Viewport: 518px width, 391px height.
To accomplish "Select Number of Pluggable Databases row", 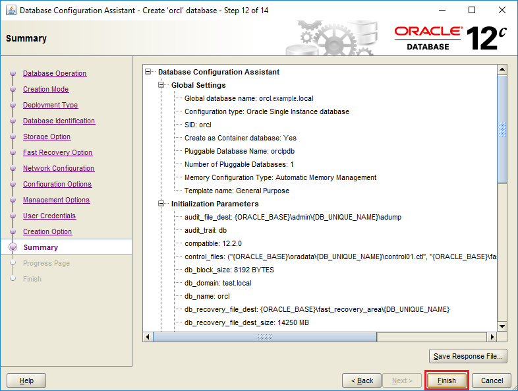I will pos(239,164).
